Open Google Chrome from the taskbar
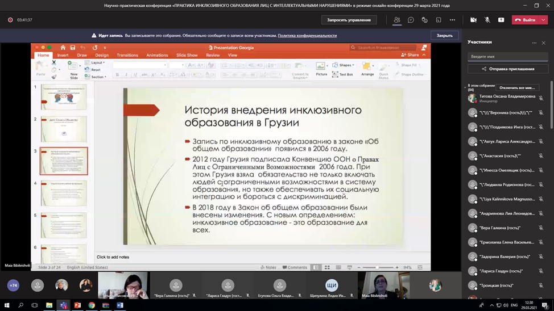 coord(92,305)
